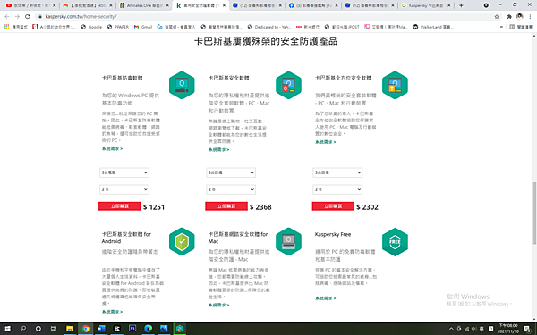537x335 pixels.
Task: Open Windows taskbar search
Action: 23,329
